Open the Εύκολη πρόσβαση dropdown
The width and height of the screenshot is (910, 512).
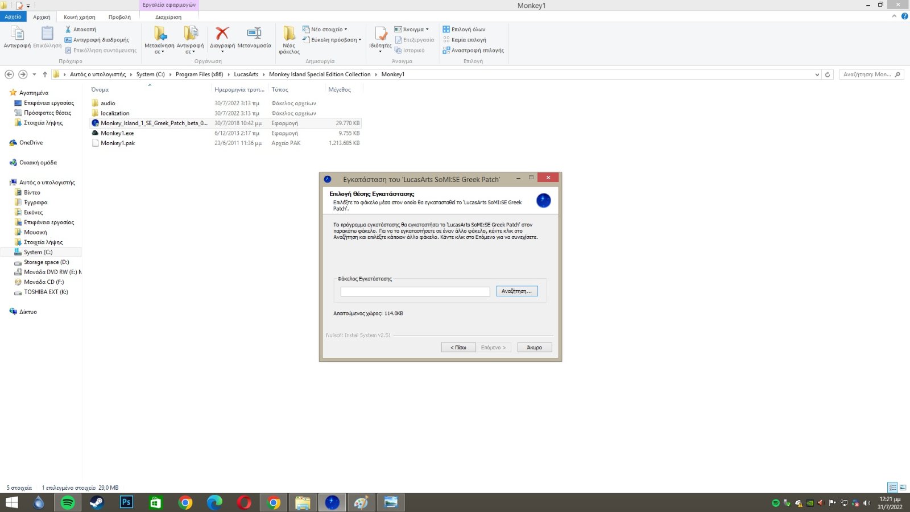(x=332, y=40)
